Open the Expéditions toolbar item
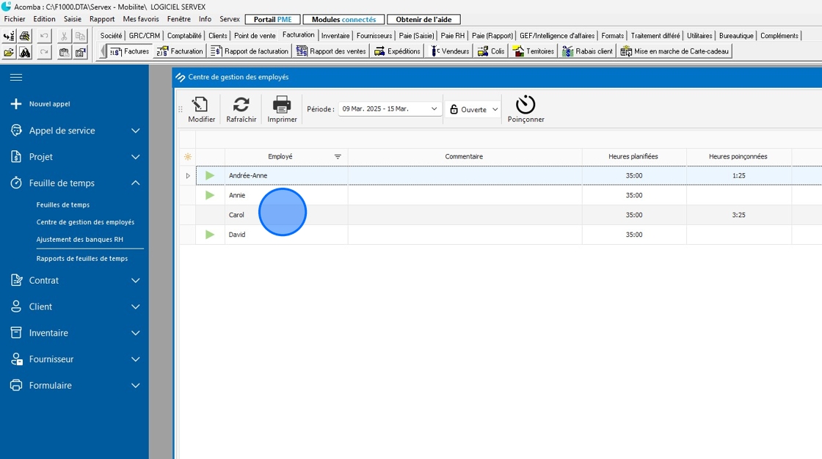Viewport: 822px width, 459px height. pyautogui.click(x=397, y=51)
